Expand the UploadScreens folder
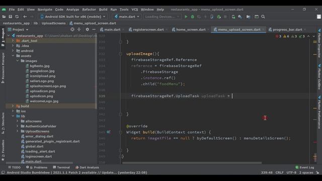Viewport: 322px width, 181px height. 18,131
